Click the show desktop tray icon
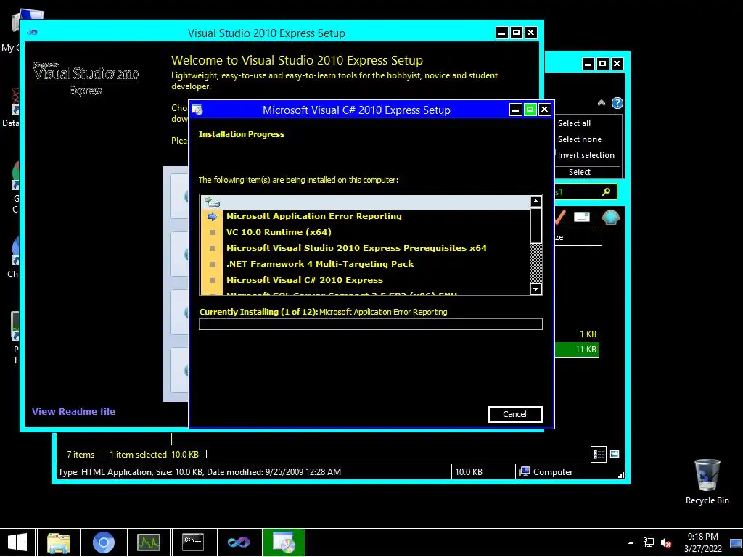 click(736, 542)
